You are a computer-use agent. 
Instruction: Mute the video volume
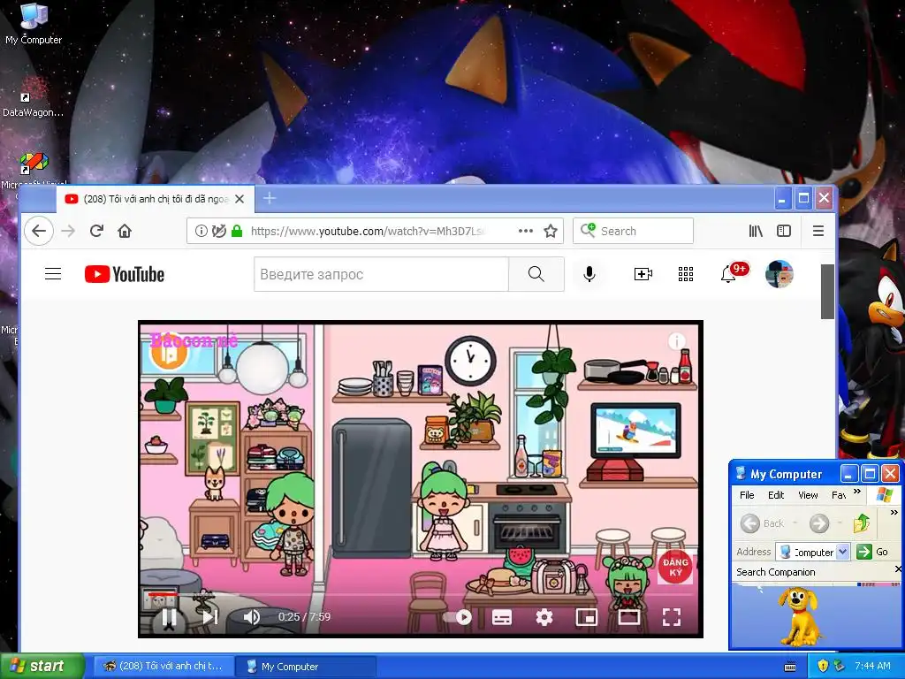pos(251,617)
